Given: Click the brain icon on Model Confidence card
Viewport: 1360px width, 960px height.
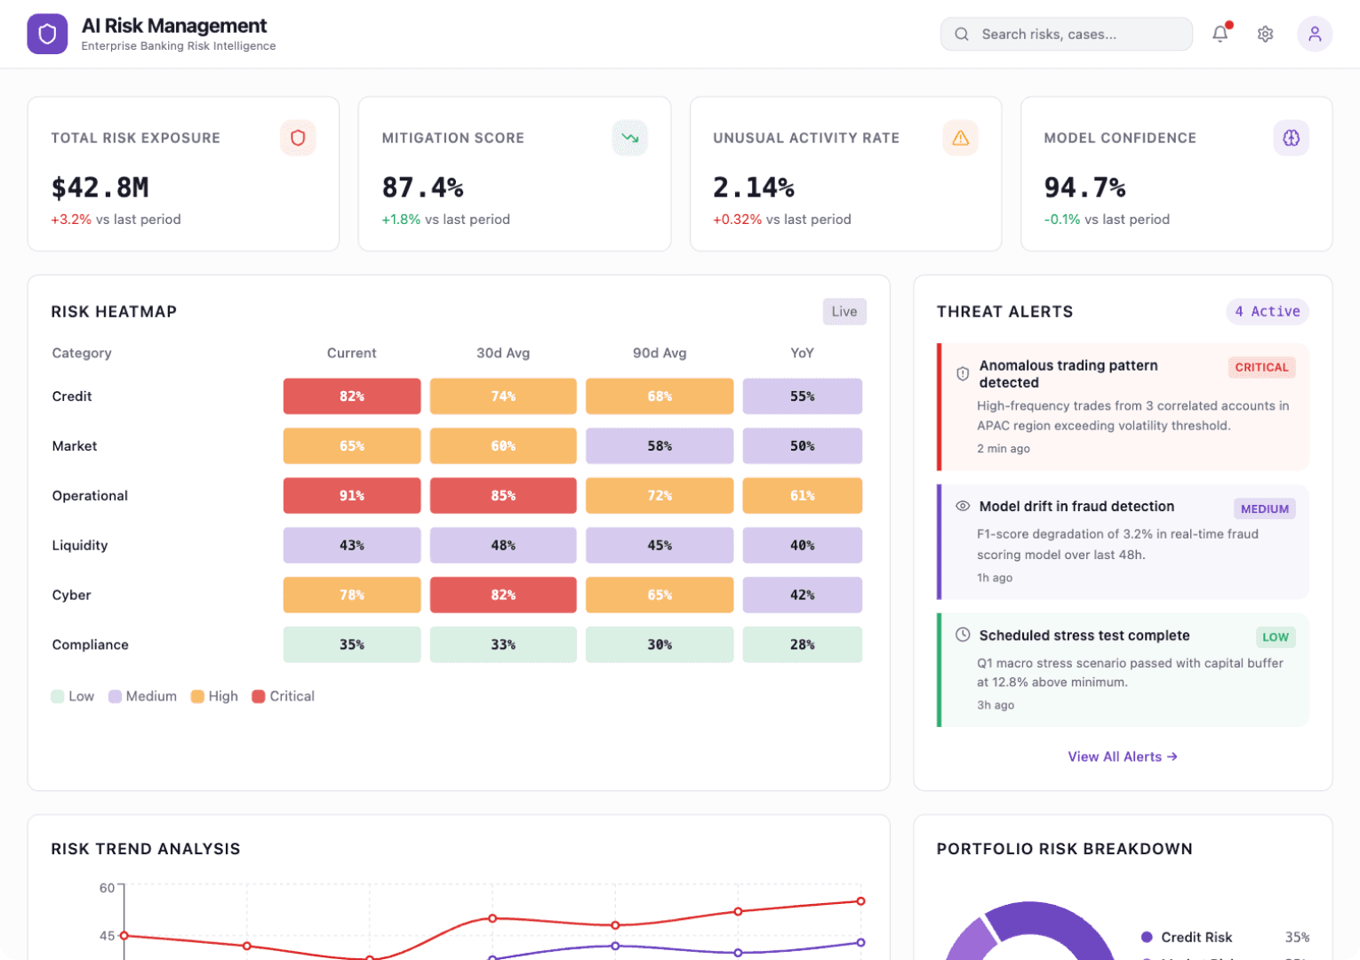Looking at the screenshot, I should click(x=1291, y=138).
